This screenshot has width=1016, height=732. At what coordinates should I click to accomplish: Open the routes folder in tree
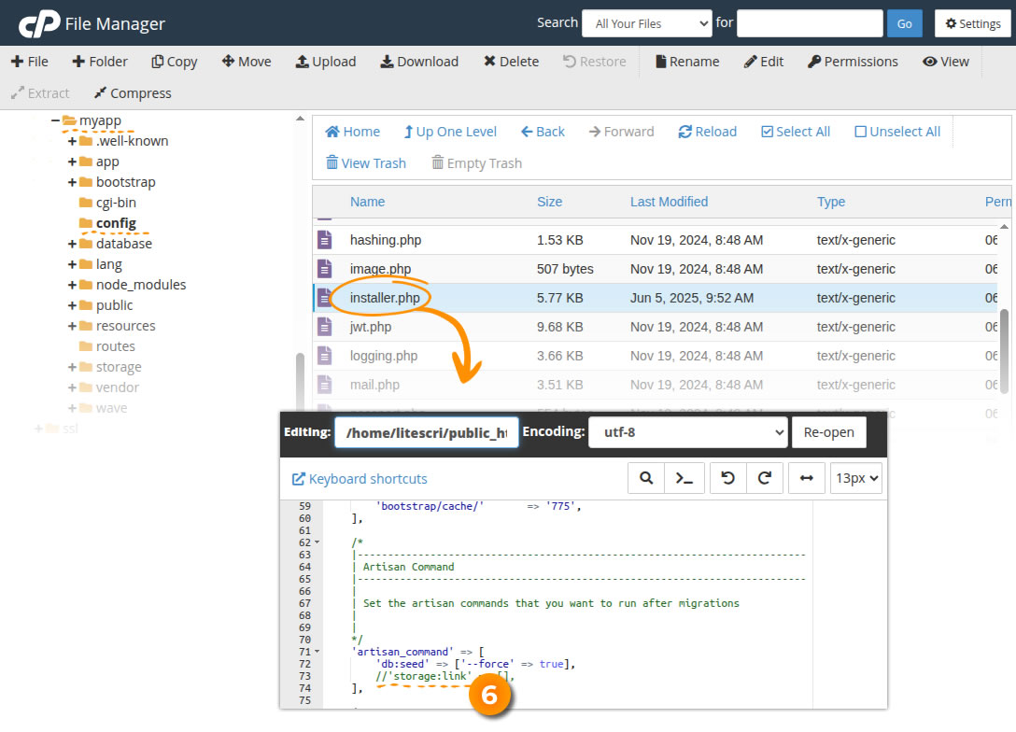pyautogui.click(x=116, y=346)
